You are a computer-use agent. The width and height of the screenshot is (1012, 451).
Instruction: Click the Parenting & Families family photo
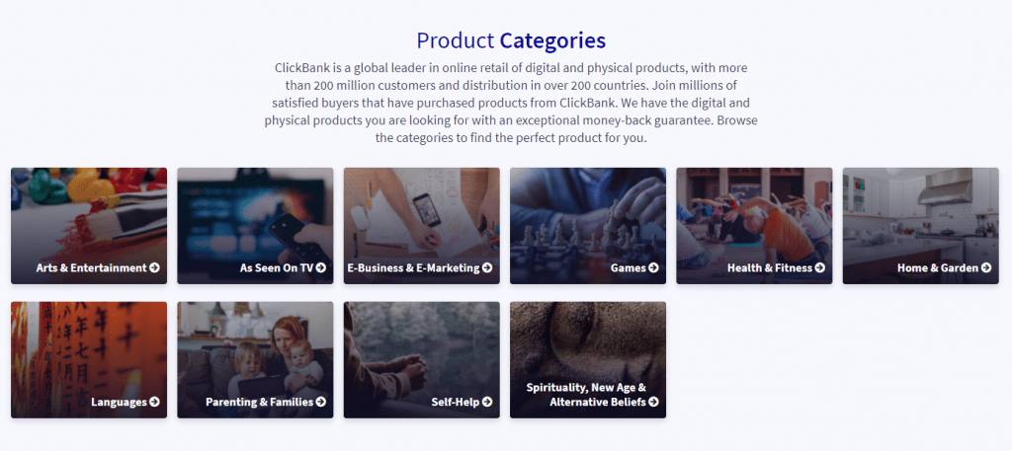tap(255, 345)
